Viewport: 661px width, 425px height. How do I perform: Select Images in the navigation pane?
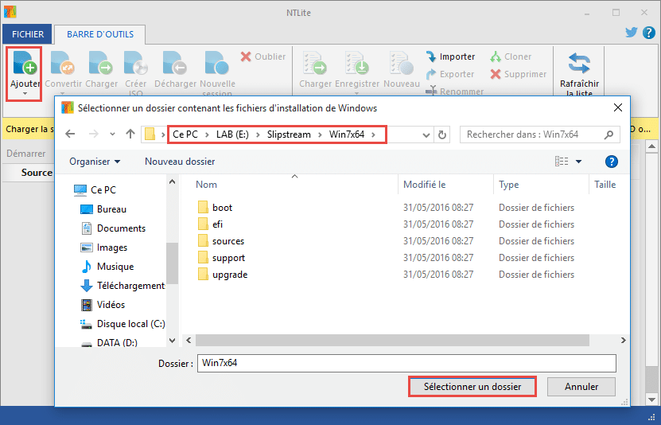tap(103, 248)
